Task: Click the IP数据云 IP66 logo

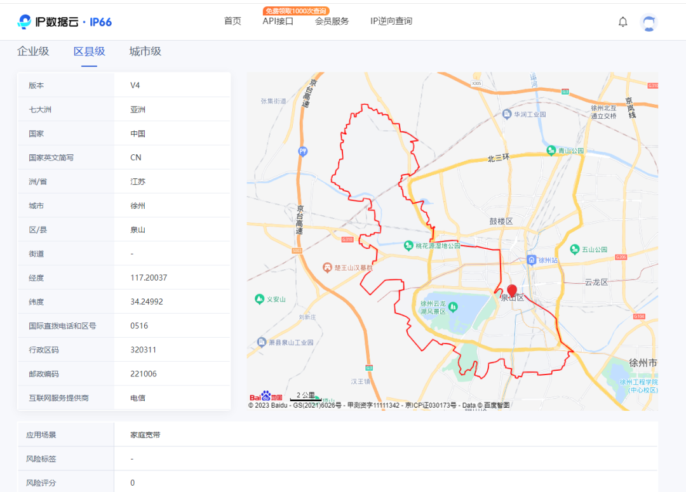Action: click(65, 22)
